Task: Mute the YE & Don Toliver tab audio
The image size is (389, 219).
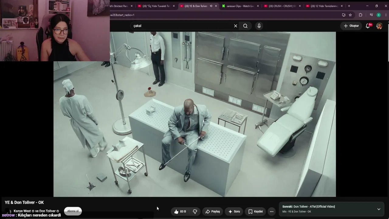Action: pyautogui.click(x=211, y=6)
